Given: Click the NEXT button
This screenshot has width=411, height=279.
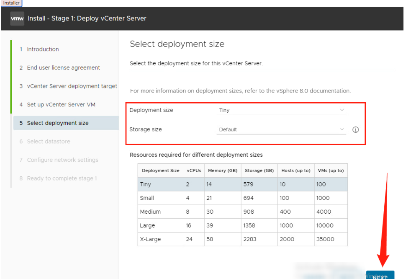Looking at the screenshot, I should (x=380, y=276).
